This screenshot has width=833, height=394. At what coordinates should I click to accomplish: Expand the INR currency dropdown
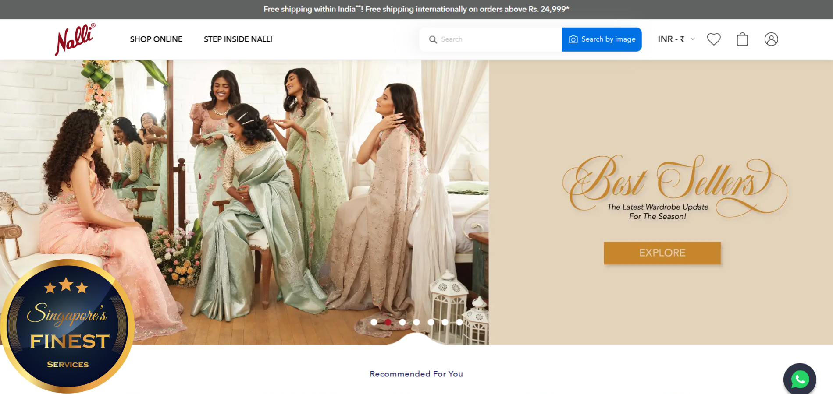click(676, 39)
